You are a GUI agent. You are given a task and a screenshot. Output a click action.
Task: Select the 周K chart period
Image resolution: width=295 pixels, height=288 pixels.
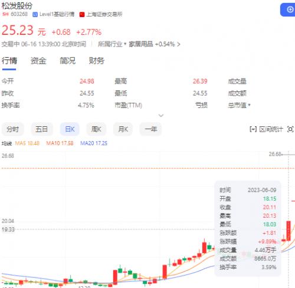click(x=96, y=129)
